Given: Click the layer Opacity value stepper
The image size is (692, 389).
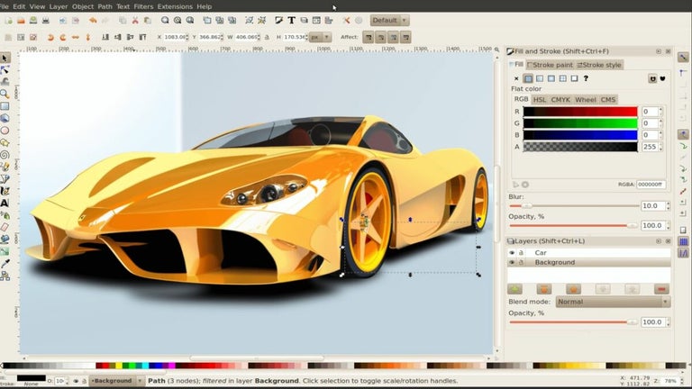Looking at the screenshot, I should (668, 322).
